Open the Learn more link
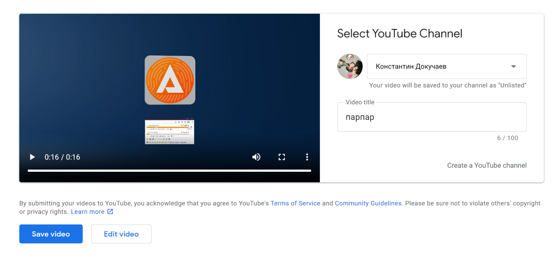The width and height of the screenshot is (553, 265). click(88, 212)
